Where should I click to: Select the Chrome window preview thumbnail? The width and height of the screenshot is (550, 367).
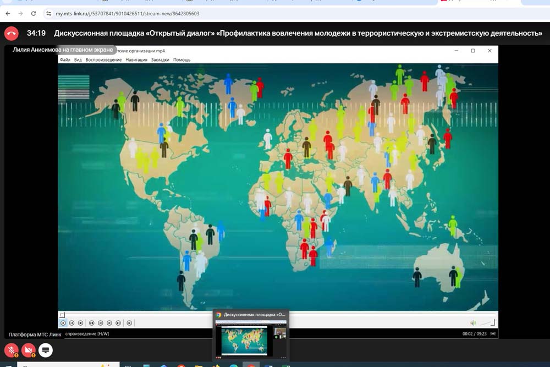tap(251, 339)
